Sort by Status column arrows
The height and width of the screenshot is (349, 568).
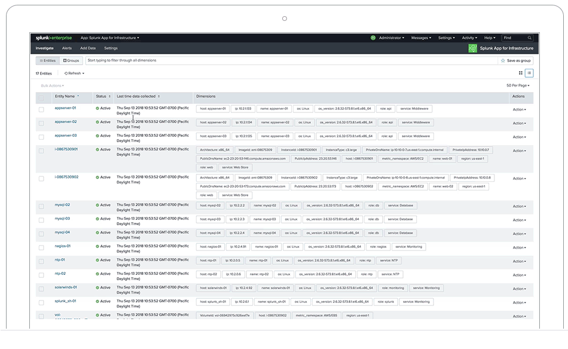pyautogui.click(x=109, y=96)
